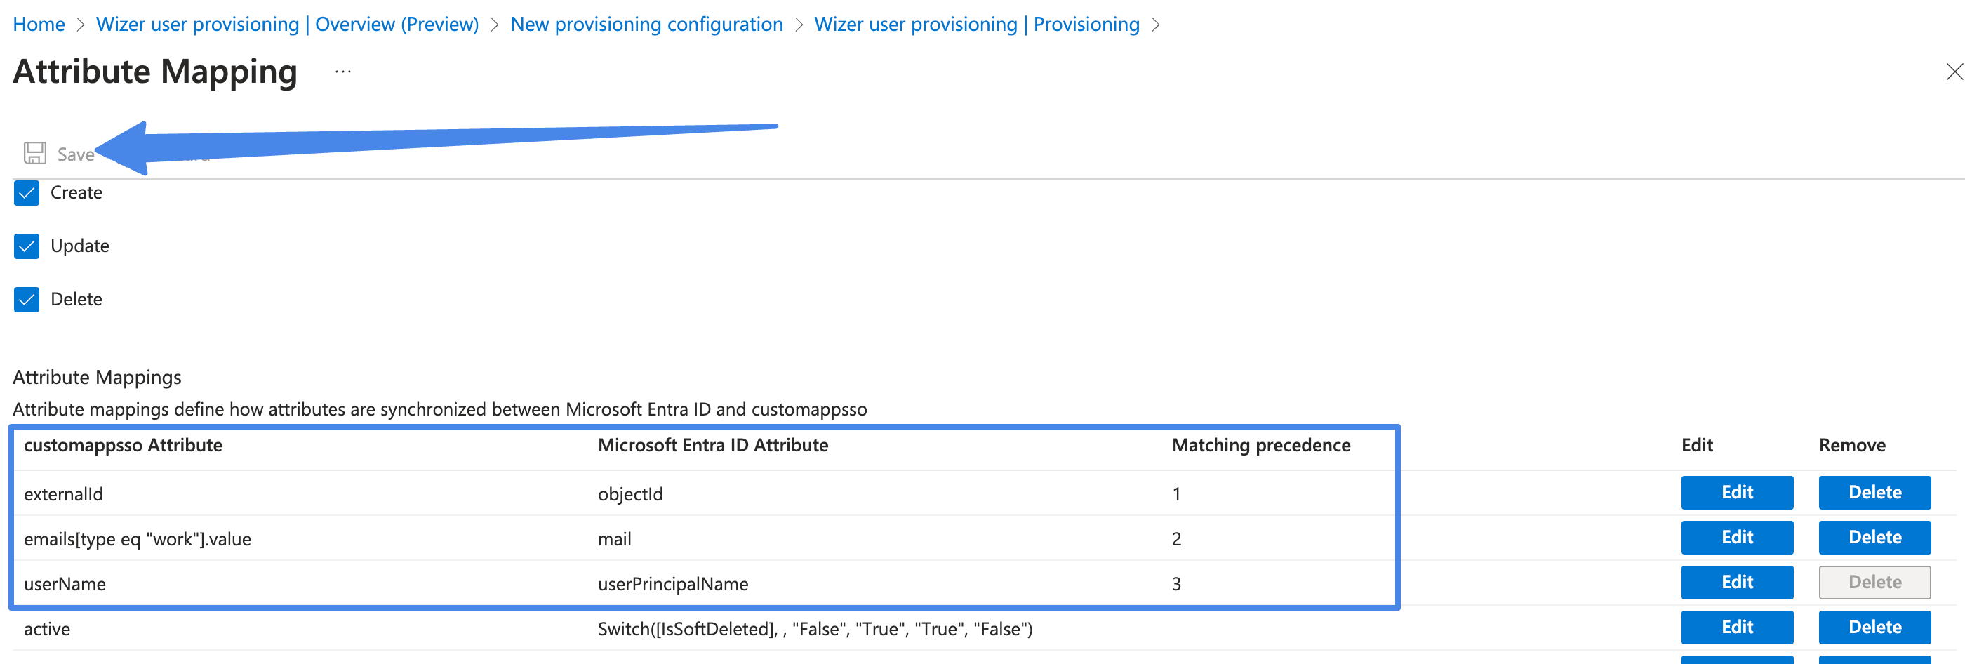Click the objectId attribute cell

pyautogui.click(x=630, y=495)
